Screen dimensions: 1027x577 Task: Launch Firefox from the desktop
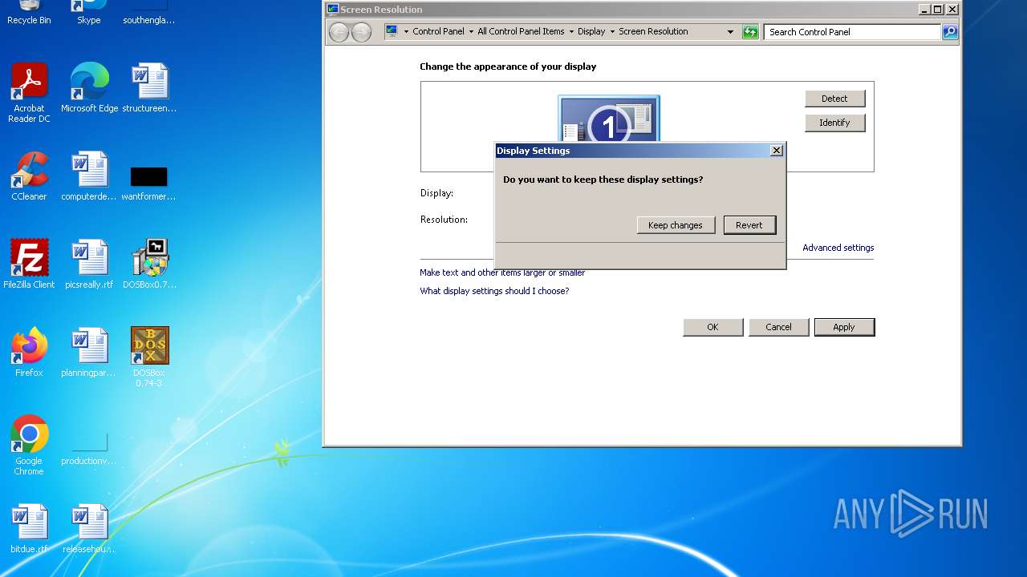click(x=29, y=352)
